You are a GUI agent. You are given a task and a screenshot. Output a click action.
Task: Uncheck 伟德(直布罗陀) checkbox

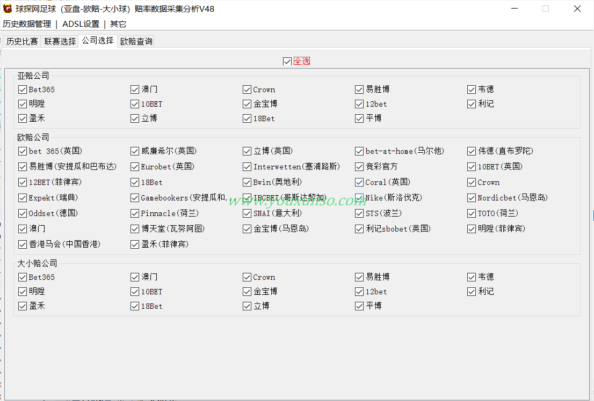pos(471,151)
